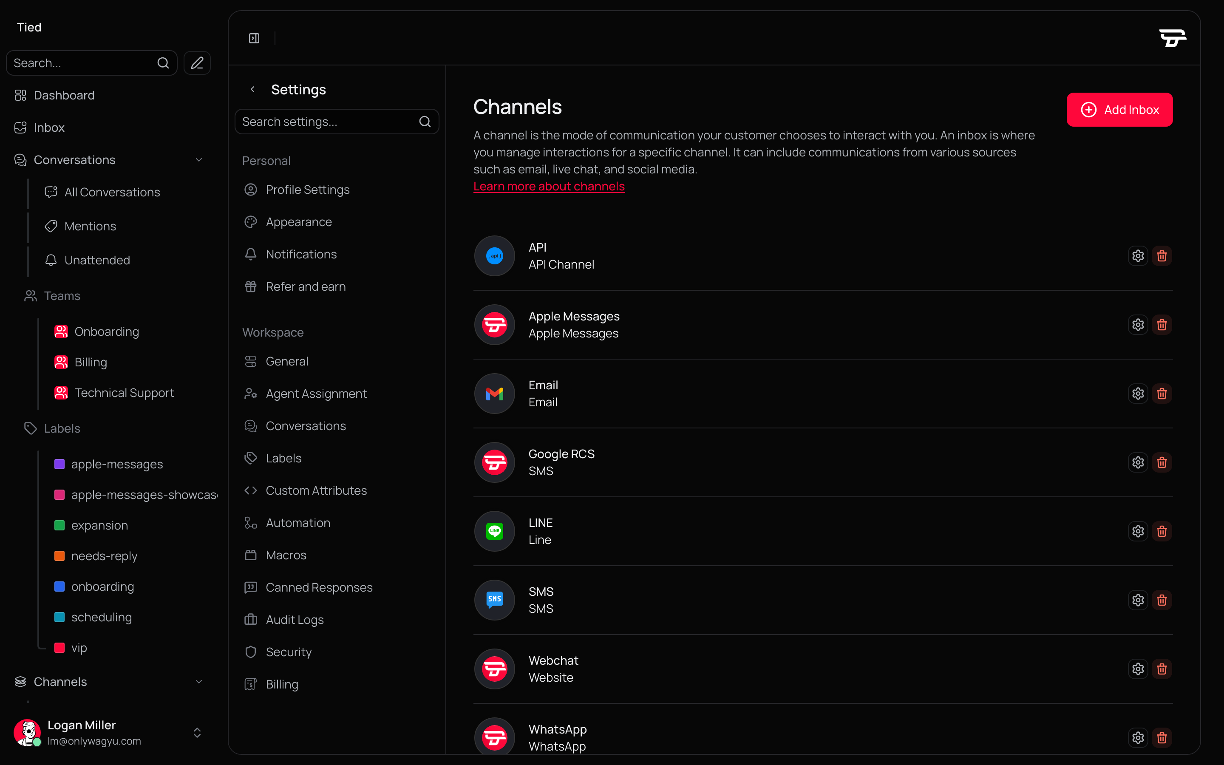
Task: Delete the SMS channel
Action: pos(1162,600)
